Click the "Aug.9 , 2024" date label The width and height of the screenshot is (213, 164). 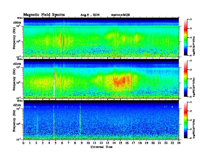pos(90,15)
